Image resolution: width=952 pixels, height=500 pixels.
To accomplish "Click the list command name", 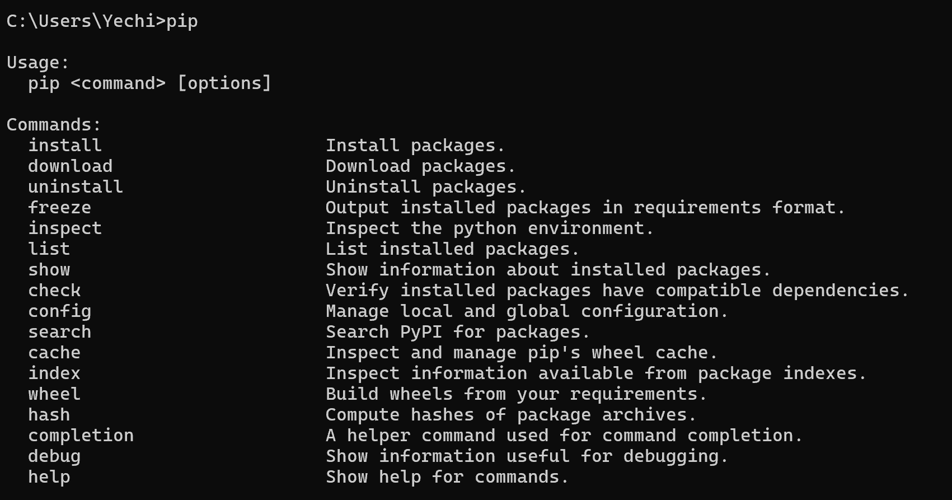I will point(49,249).
